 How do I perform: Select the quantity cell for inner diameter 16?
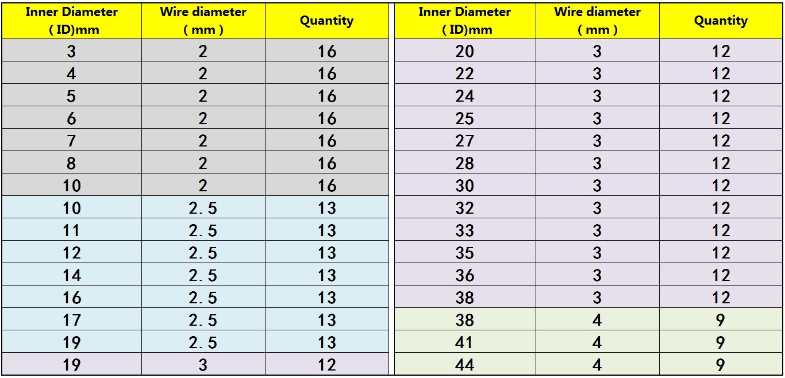[x=326, y=297]
